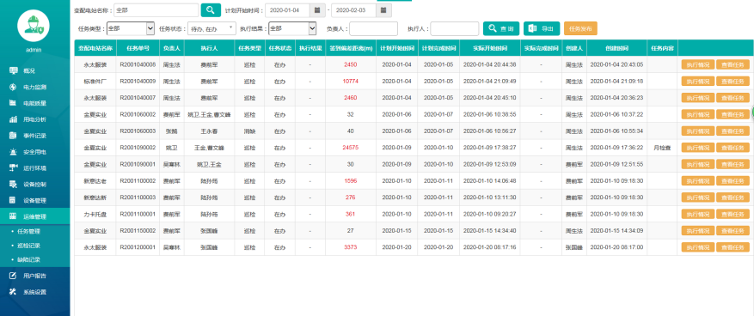
Task: Click the red deviation value 24575
Action: (351, 148)
